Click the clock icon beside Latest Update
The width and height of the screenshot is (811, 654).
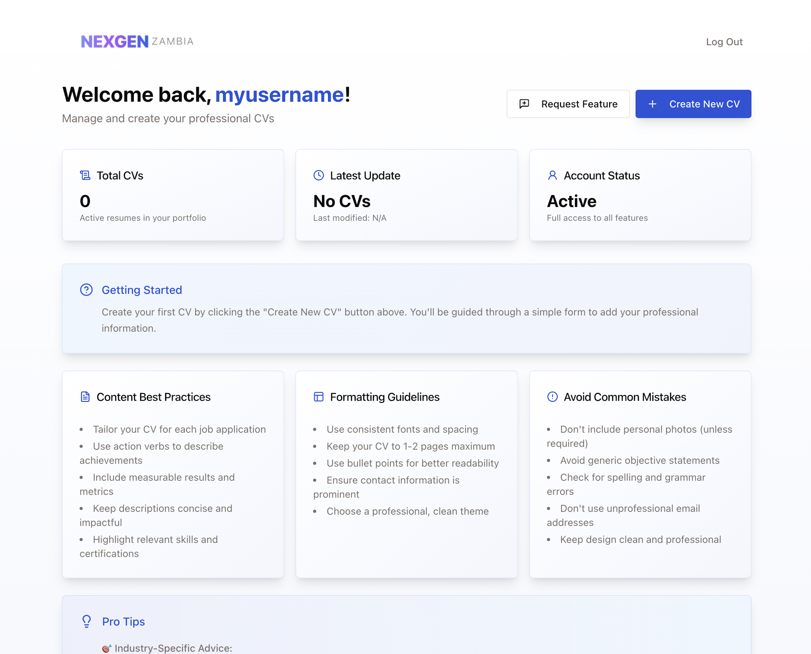click(x=319, y=176)
